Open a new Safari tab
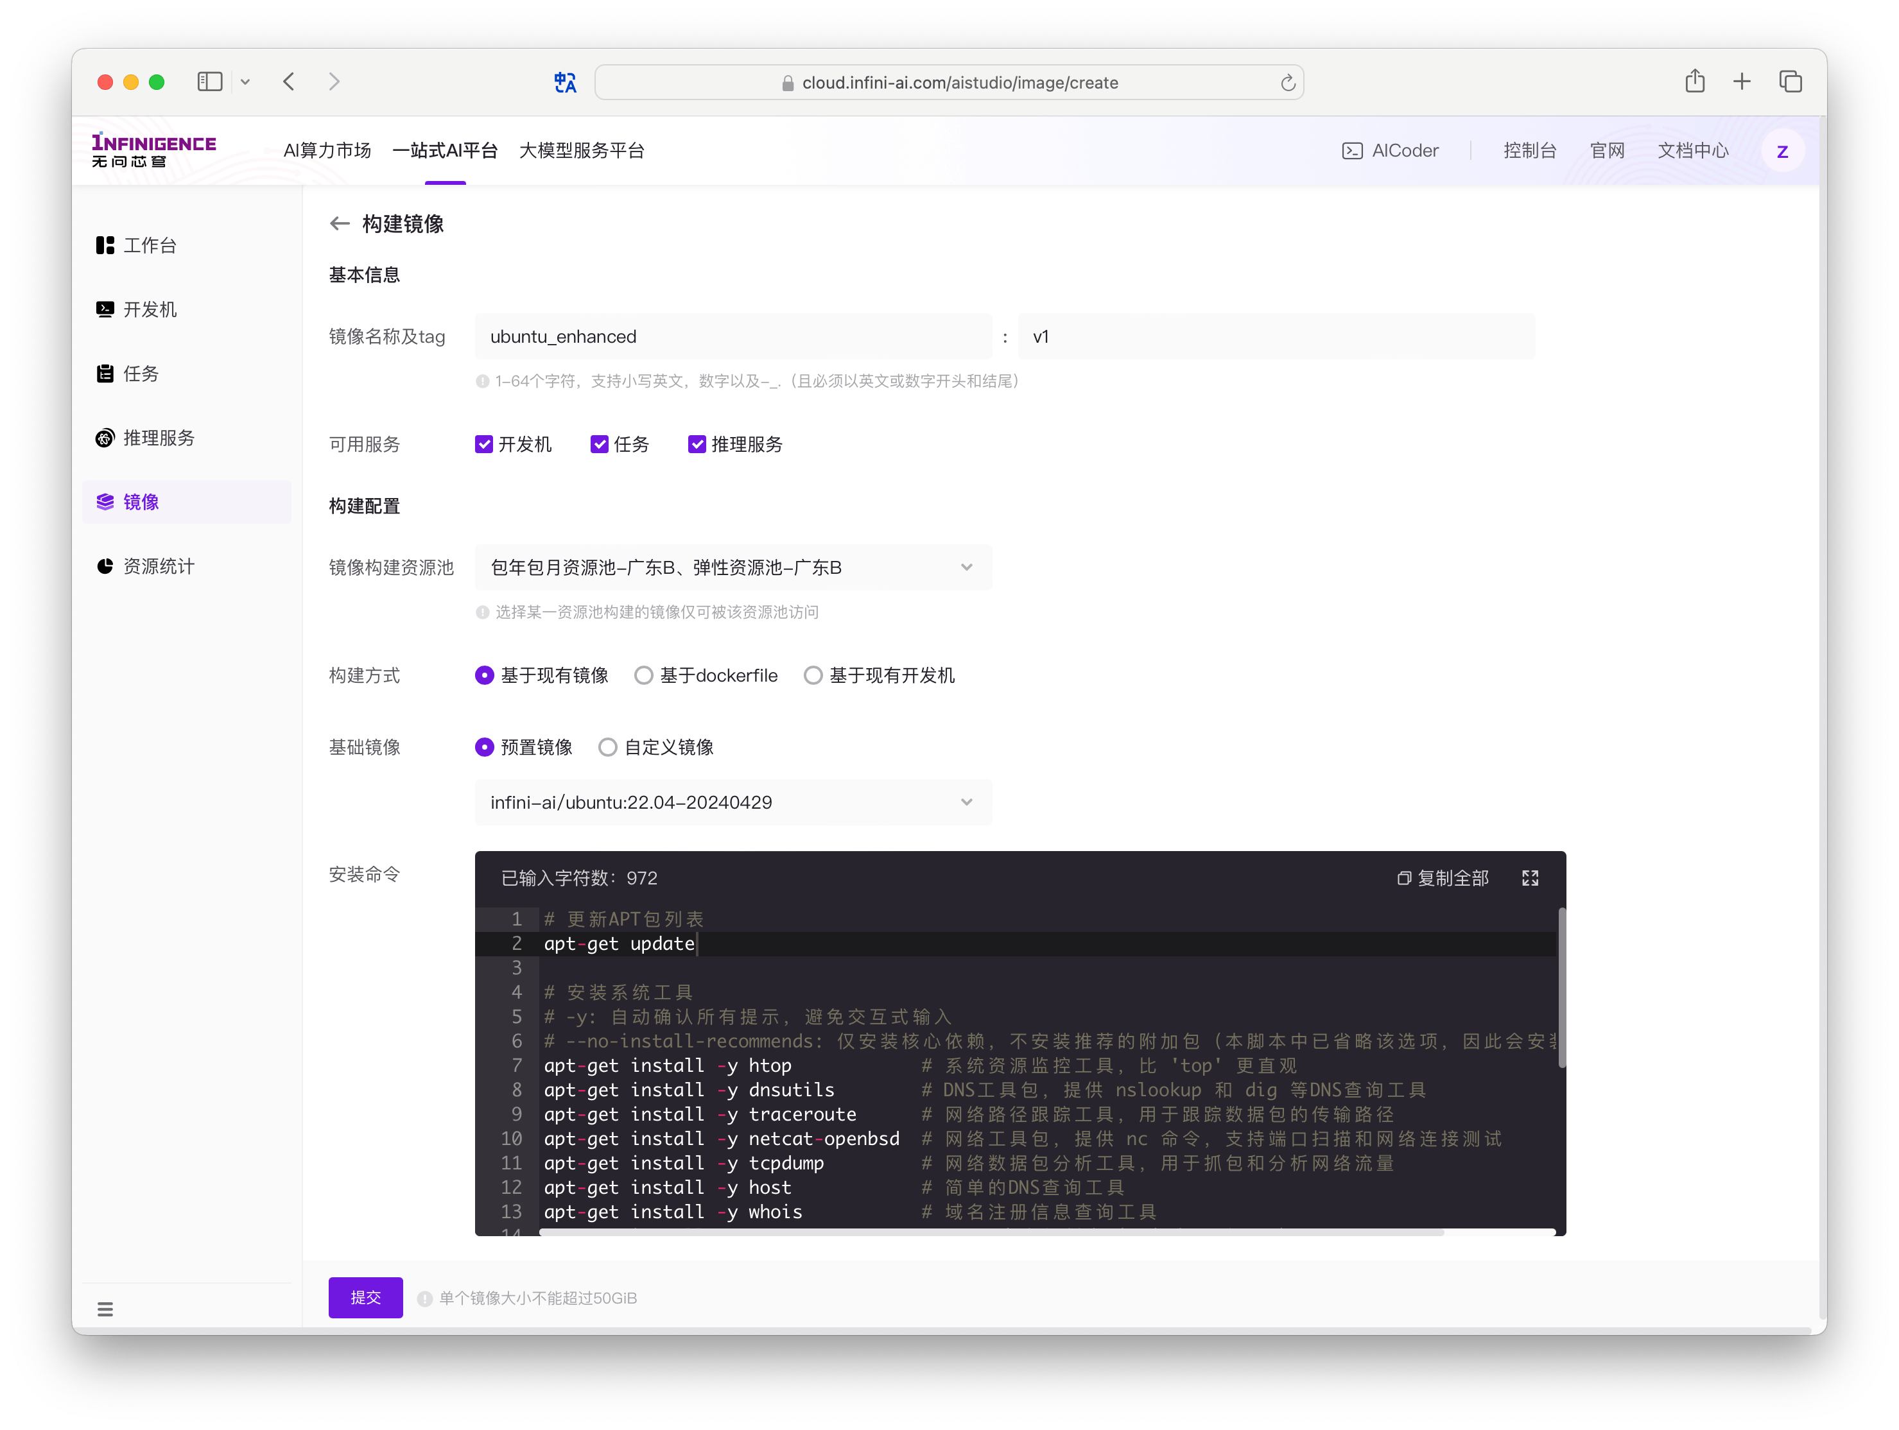The image size is (1899, 1430). (1742, 82)
